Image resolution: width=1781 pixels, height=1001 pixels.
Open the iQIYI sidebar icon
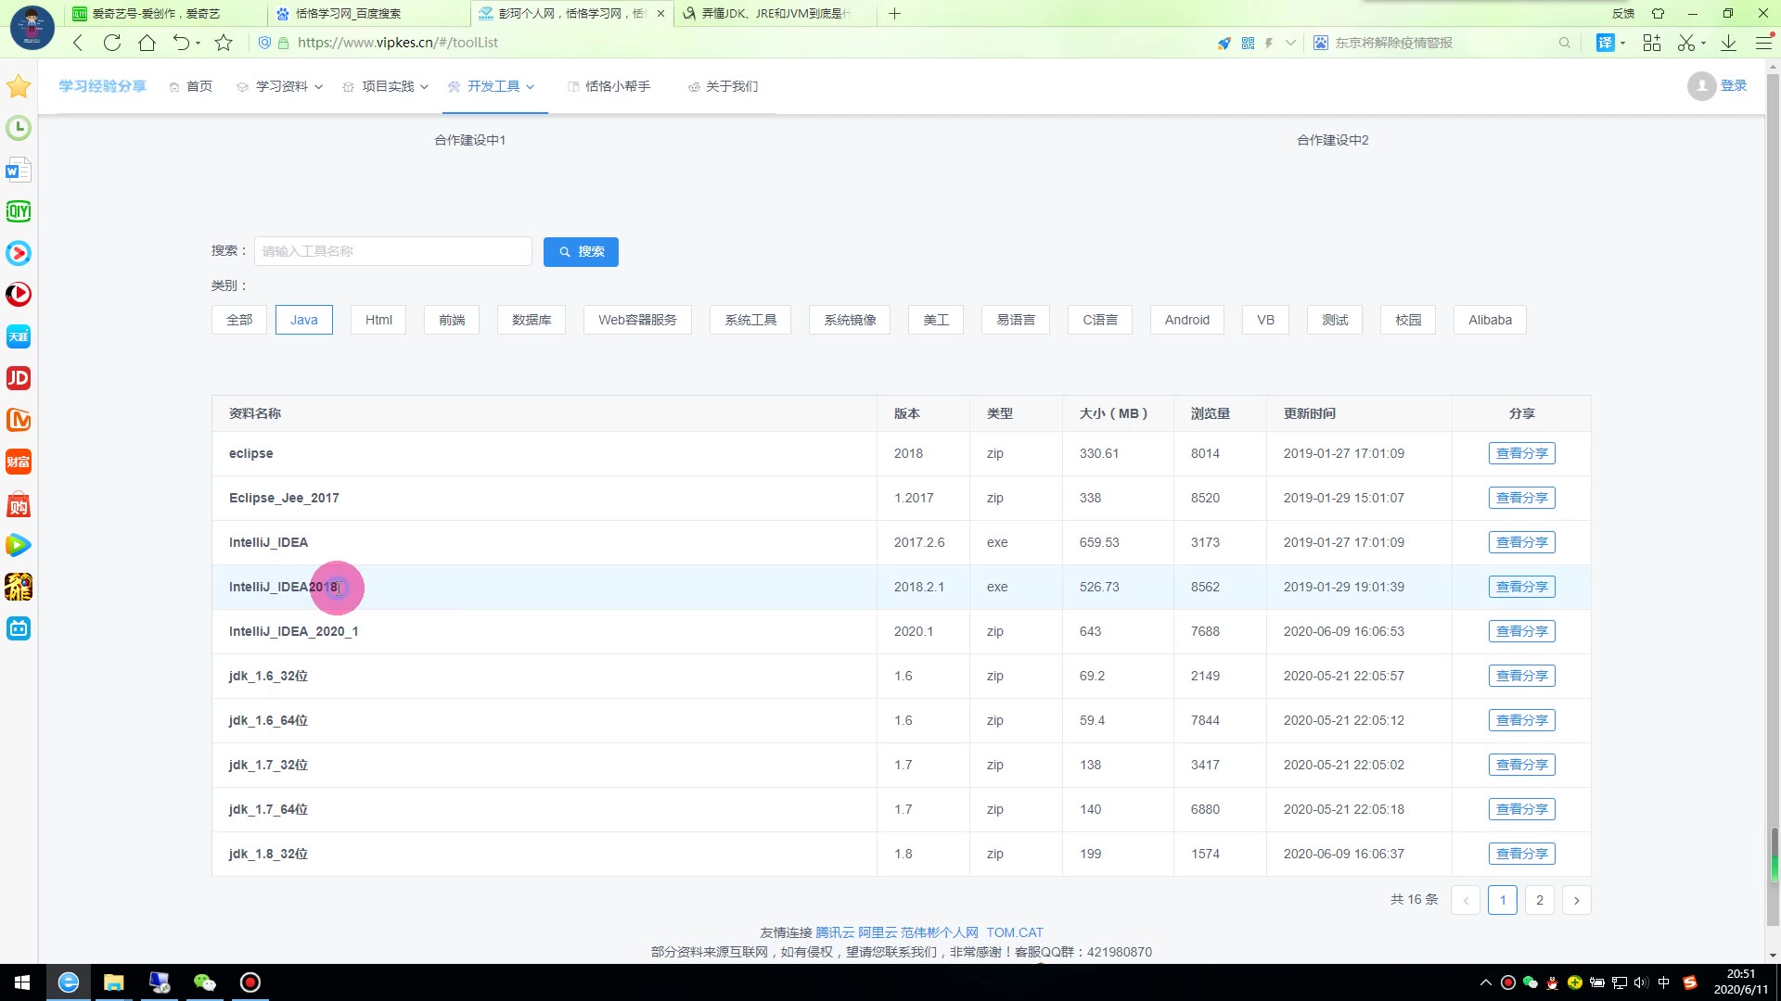tap(19, 211)
